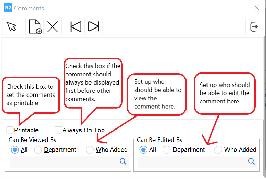
Task: Check the Always On Top box
Action: tap(58, 130)
